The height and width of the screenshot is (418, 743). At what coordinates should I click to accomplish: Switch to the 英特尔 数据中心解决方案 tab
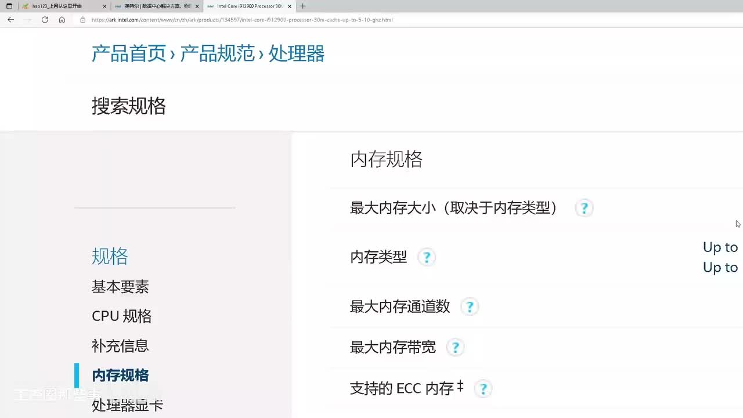pyautogui.click(x=156, y=6)
